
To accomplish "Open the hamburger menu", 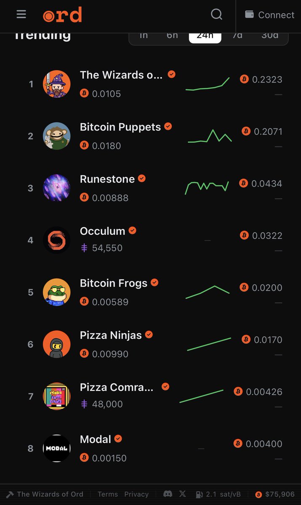I will coord(21,14).
